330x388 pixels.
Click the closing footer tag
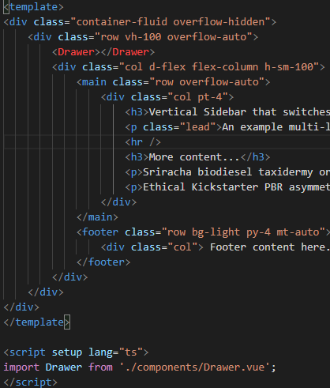(x=103, y=262)
